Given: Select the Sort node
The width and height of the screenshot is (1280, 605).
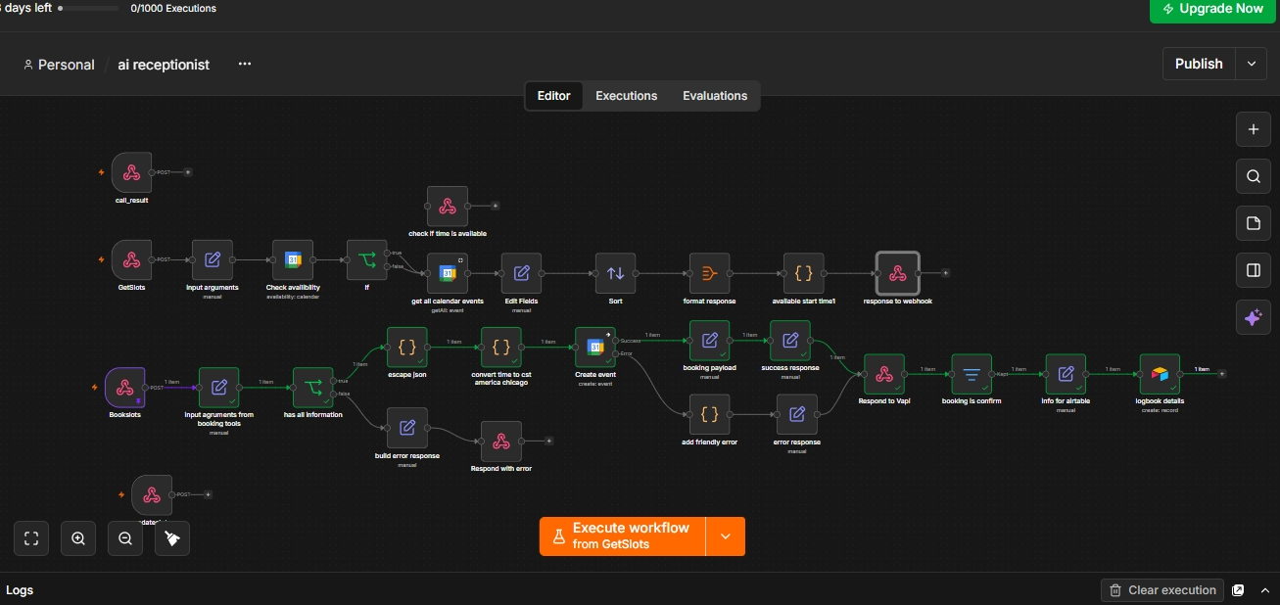Looking at the screenshot, I should 616,273.
